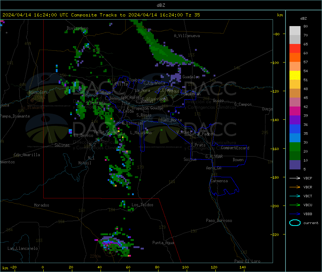Click the cyan 'current' ellipse symbol
The image size is (322, 272).
point(295,223)
